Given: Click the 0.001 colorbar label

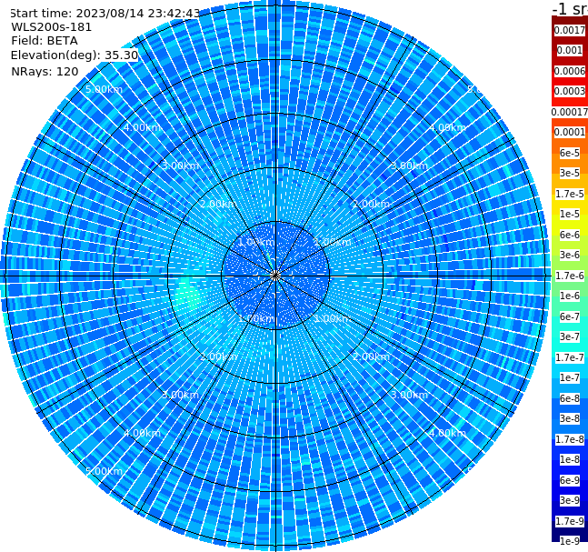Looking at the screenshot, I should tap(570, 50).
